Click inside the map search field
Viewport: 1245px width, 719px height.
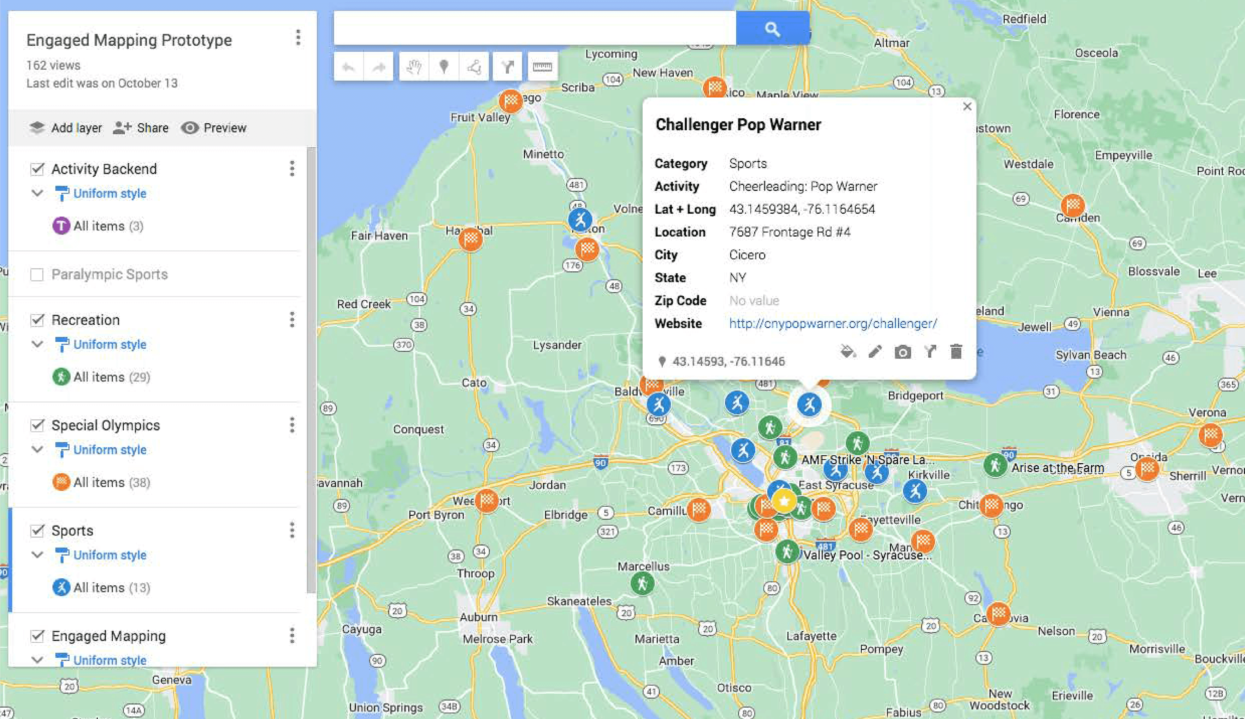click(x=534, y=29)
